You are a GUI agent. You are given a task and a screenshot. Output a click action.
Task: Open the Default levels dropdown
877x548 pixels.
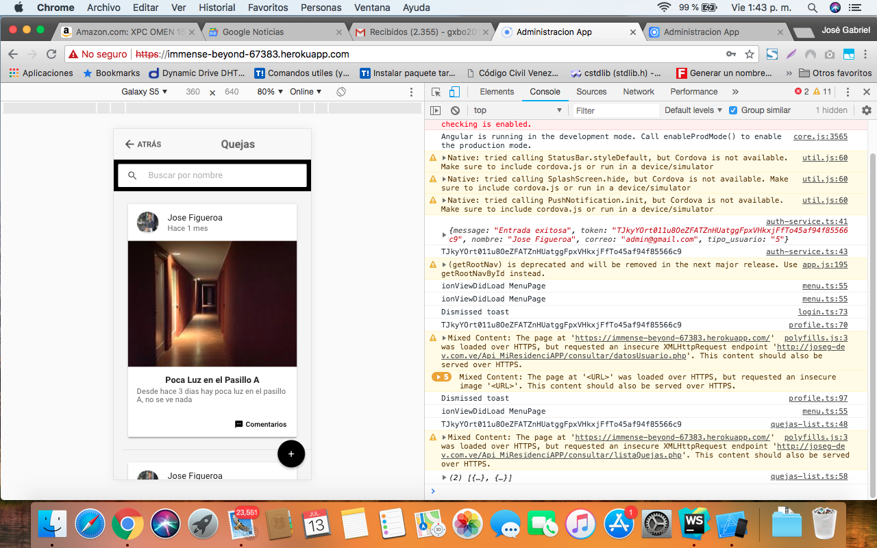click(693, 110)
